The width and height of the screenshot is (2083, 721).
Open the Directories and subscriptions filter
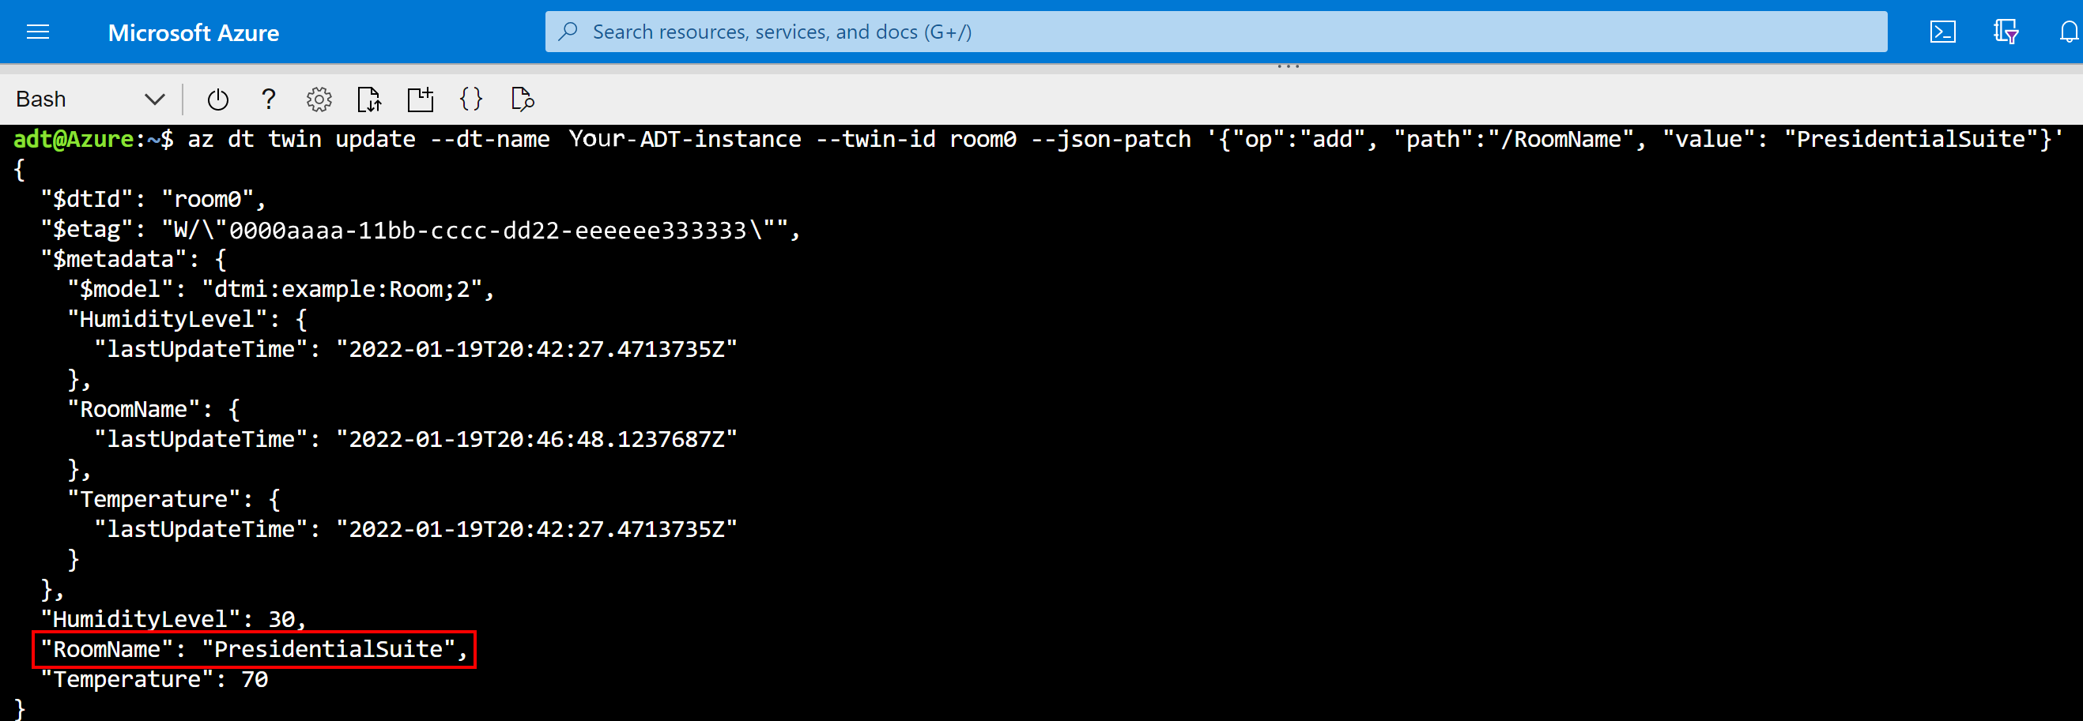2006,32
